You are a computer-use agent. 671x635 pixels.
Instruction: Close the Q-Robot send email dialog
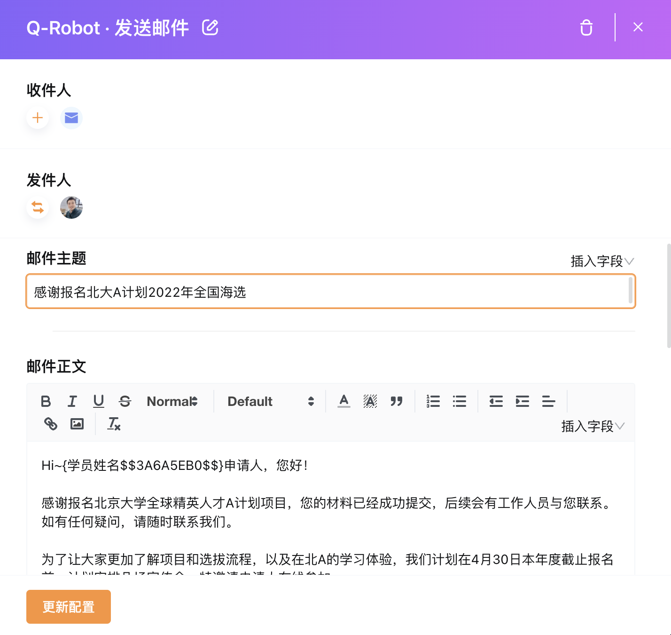(x=638, y=27)
